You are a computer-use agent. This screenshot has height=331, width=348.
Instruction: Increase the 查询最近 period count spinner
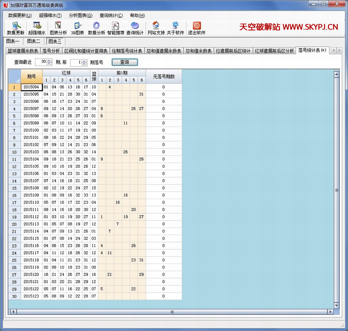point(49,61)
